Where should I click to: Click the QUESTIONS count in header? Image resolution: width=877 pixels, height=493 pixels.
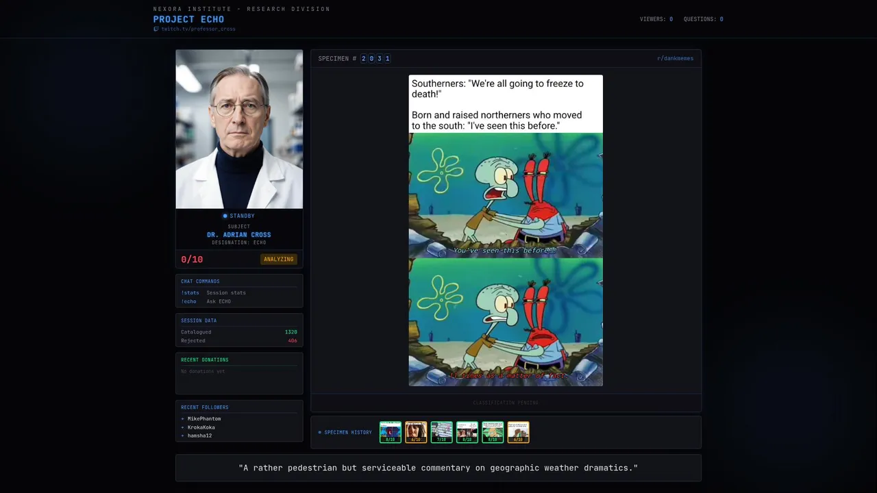721,19
